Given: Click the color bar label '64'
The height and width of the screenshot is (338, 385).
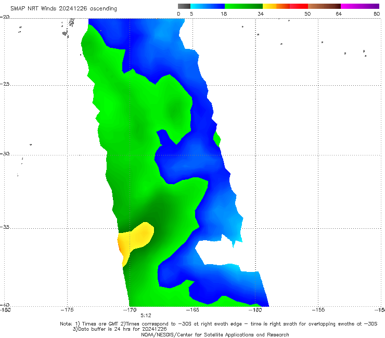Looking at the screenshot, I should click(339, 14).
